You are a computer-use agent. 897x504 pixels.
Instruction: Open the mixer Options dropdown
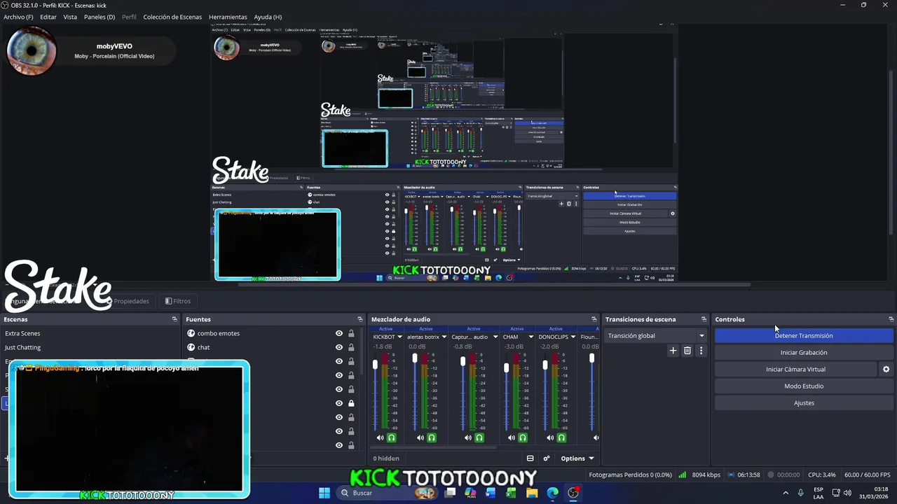577,458
